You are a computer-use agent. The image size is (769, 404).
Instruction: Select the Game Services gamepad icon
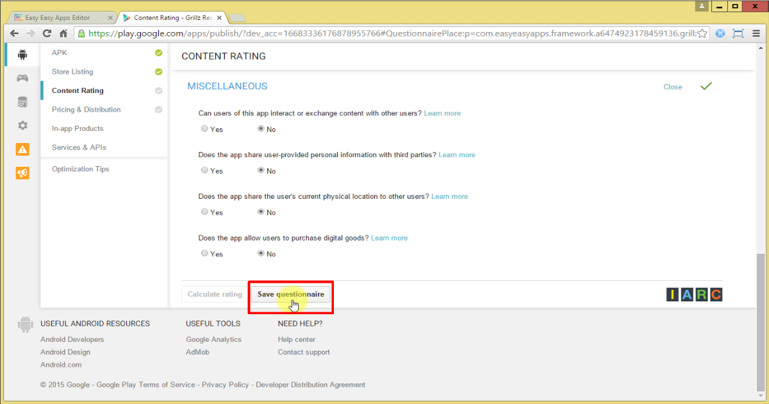pyautogui.click(x=22, y=78)
